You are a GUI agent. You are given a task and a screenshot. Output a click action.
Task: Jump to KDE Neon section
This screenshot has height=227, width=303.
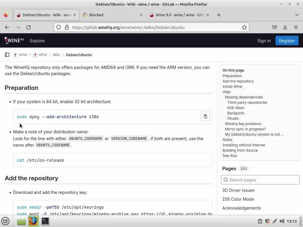coord(236,108)
